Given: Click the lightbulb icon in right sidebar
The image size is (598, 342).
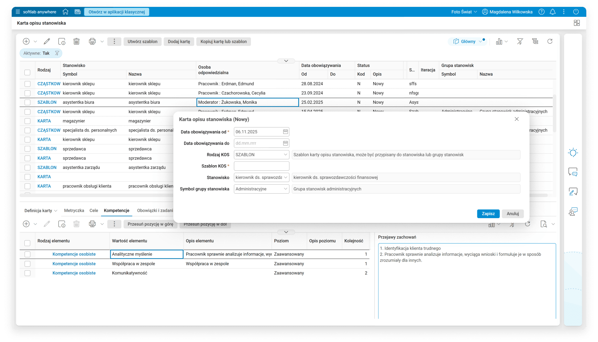Looking at the screenshot, I should pyautogui.click(x=573, y=153).
